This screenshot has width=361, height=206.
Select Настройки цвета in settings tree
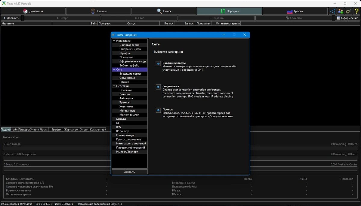[x=129, y=49]
